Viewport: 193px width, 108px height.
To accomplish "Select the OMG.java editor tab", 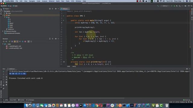I will point(65,9).
